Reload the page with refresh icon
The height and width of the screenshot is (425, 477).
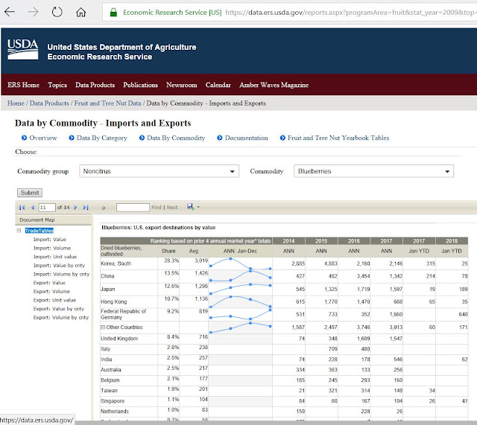[57, 12]
